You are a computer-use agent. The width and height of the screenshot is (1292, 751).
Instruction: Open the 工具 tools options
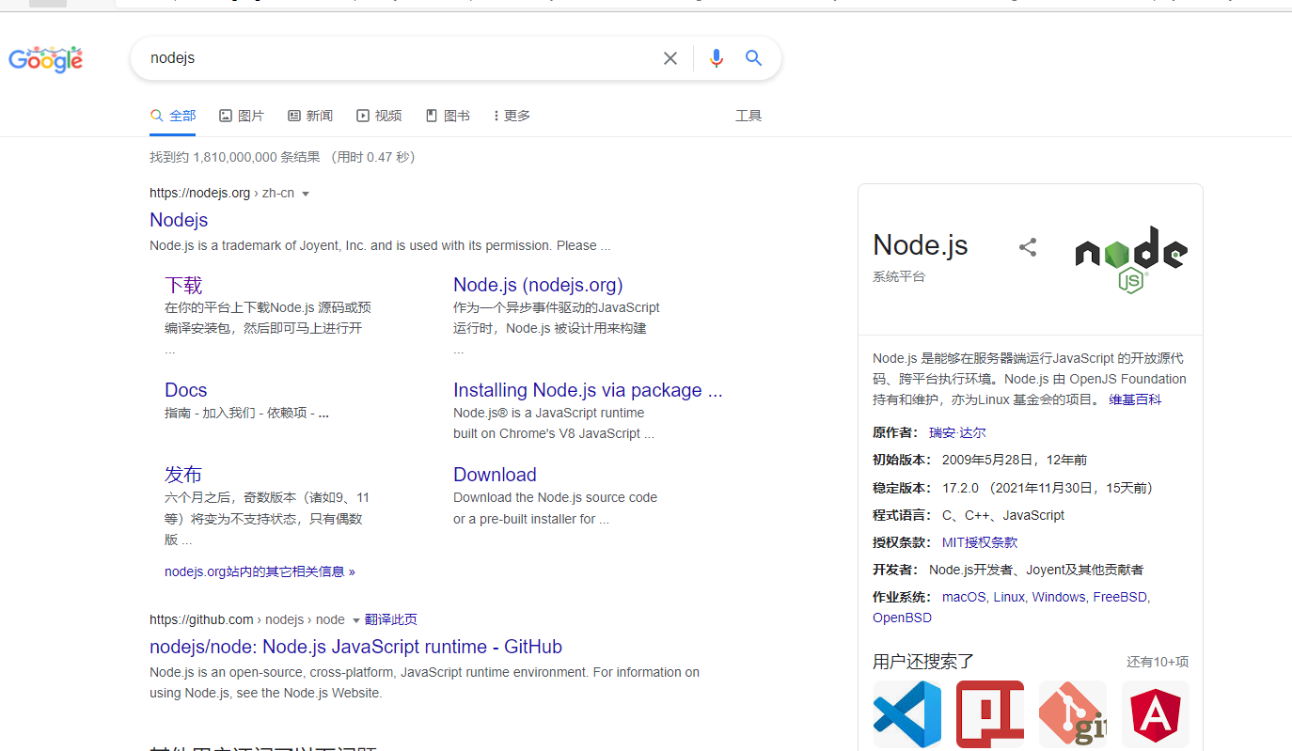(748, 116)
